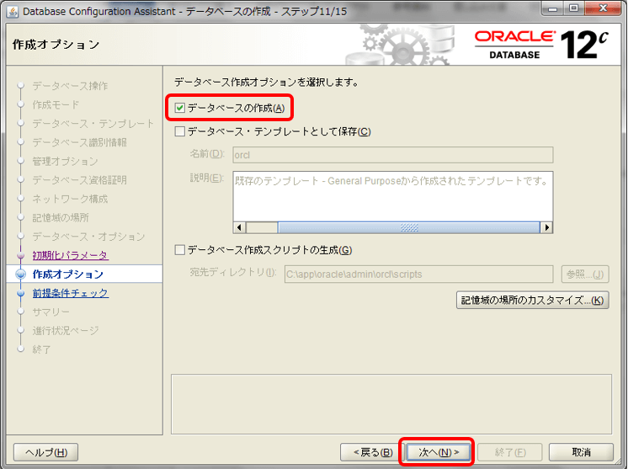Click the Oracle Database 12c logo
The width and height of the screenshot is (628, 469).
point(541,45)
